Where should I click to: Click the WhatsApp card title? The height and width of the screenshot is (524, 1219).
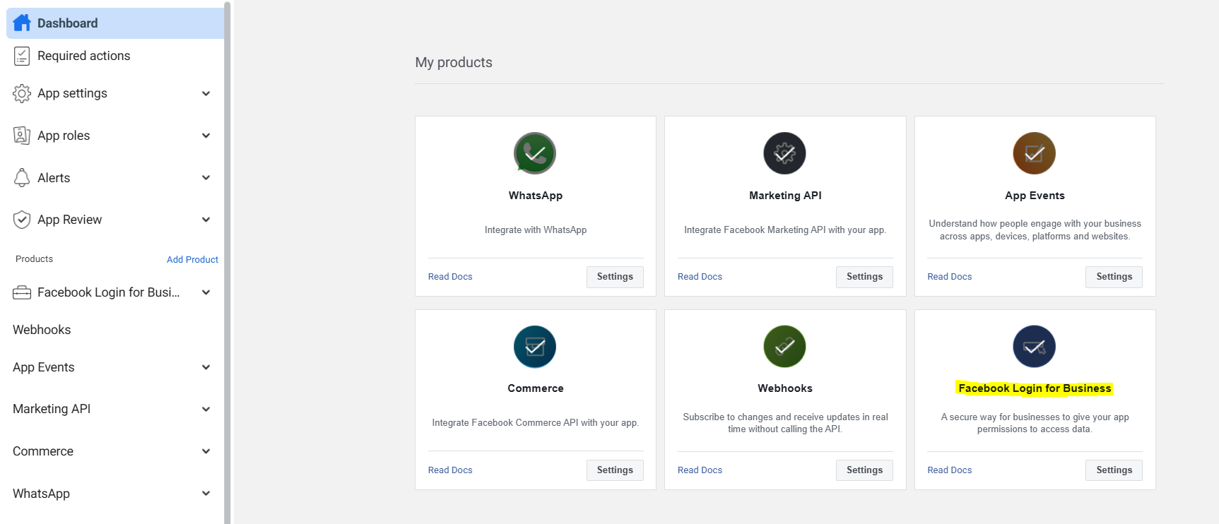pyautogui.click(x=535, y=196)
